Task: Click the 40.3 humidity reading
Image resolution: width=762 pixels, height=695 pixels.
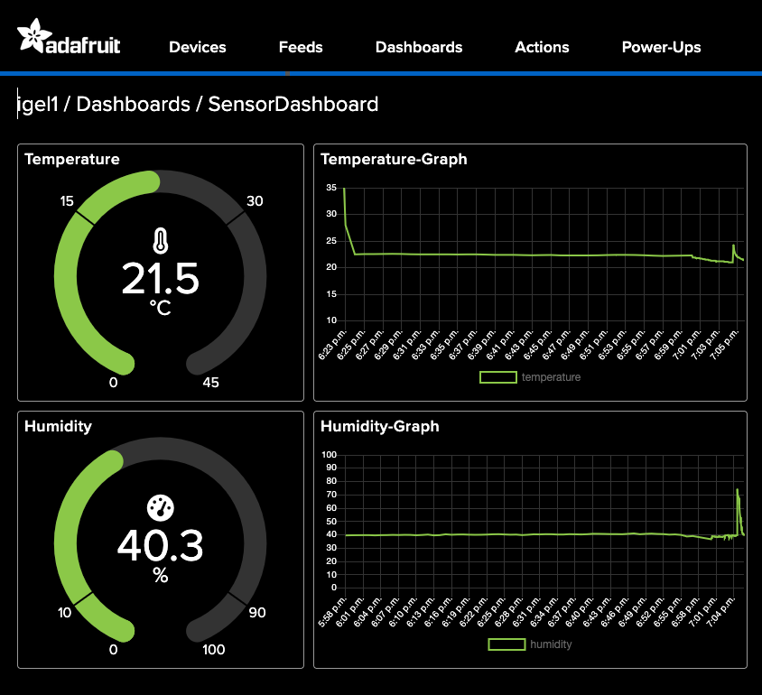Action: [161, 545]
